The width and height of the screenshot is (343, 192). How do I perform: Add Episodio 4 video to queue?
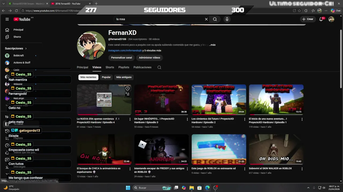tap(128, 94)
